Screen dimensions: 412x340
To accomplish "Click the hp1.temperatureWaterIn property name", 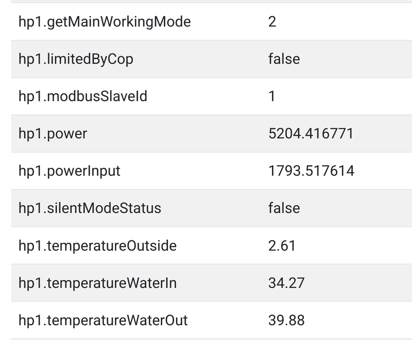I will (x=97, y=283).
